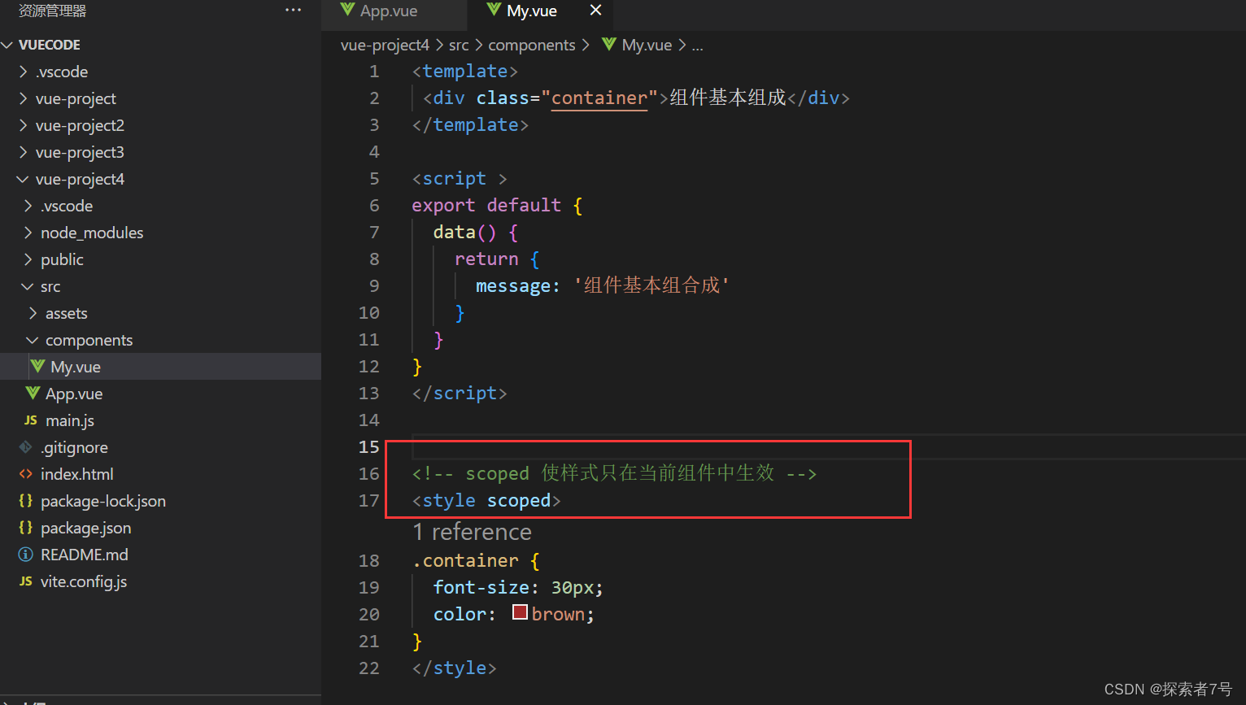Click the JS icon beside vite.config.js
This screenshot has height=705, width=1246.
(26, 581)
